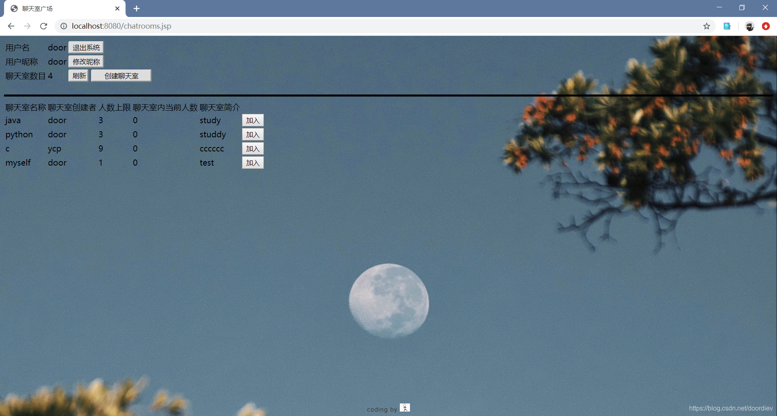The image size is (777, 416).
Task: Click the red browser update icon
Action: click(766, 26)
